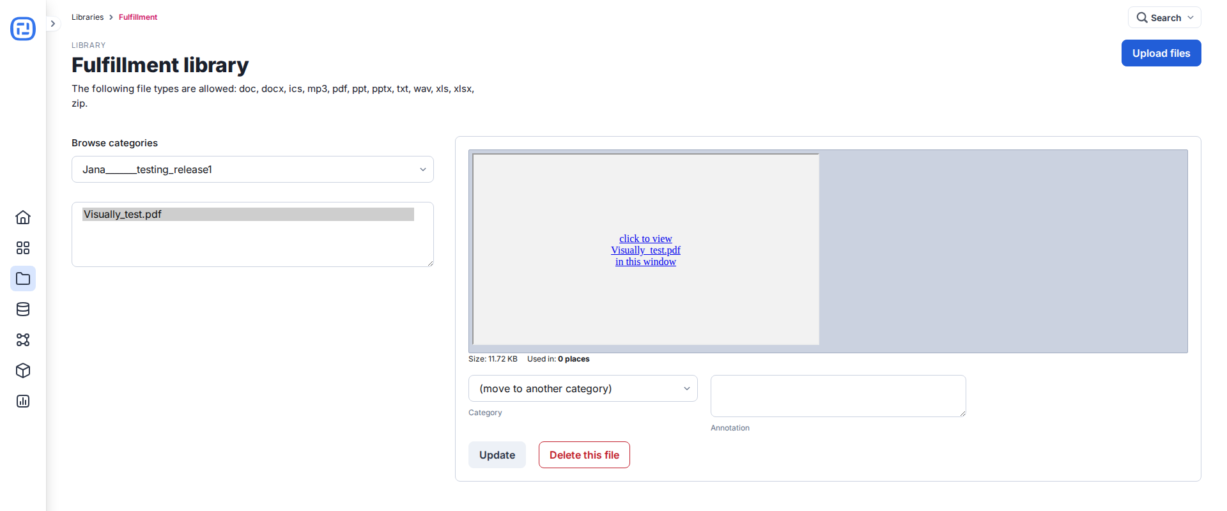Select Visually_test.pdf in file list
Image resolution: width=1227 pixels, height=511 pixels.
[248, 215]
